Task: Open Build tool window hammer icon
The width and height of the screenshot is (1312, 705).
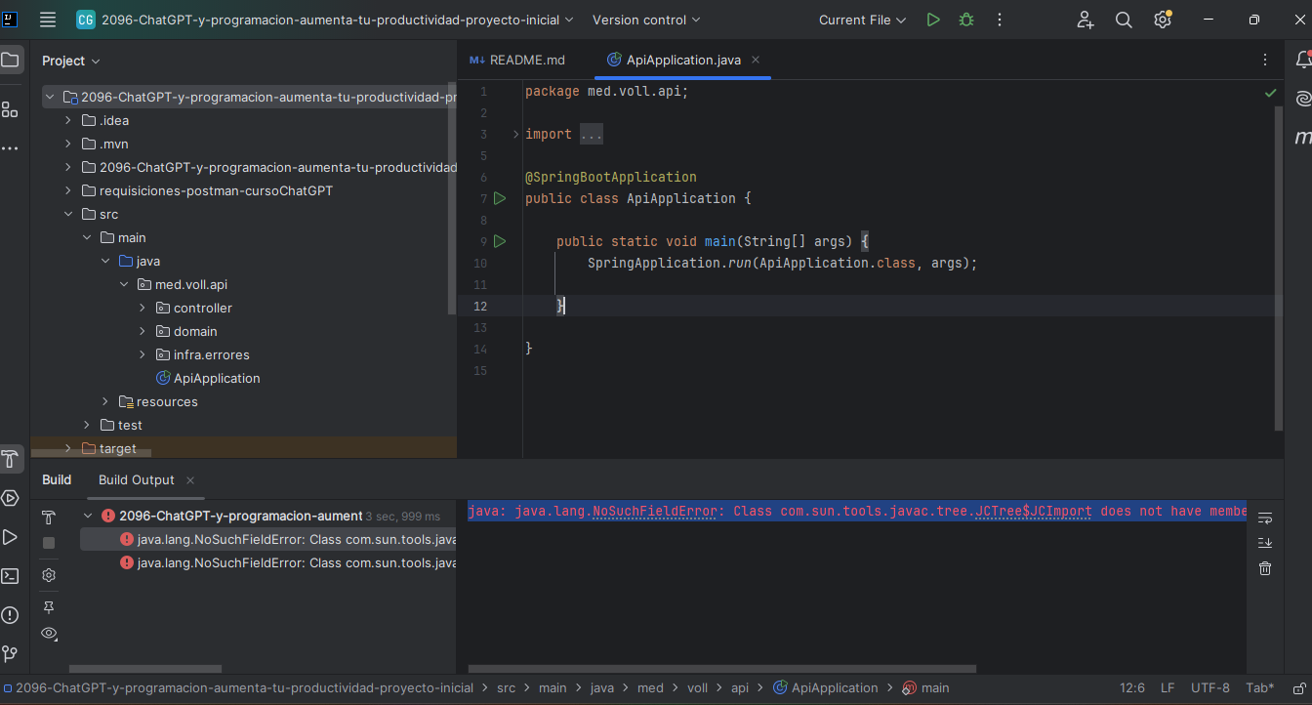Action: [x=10, y=459]
